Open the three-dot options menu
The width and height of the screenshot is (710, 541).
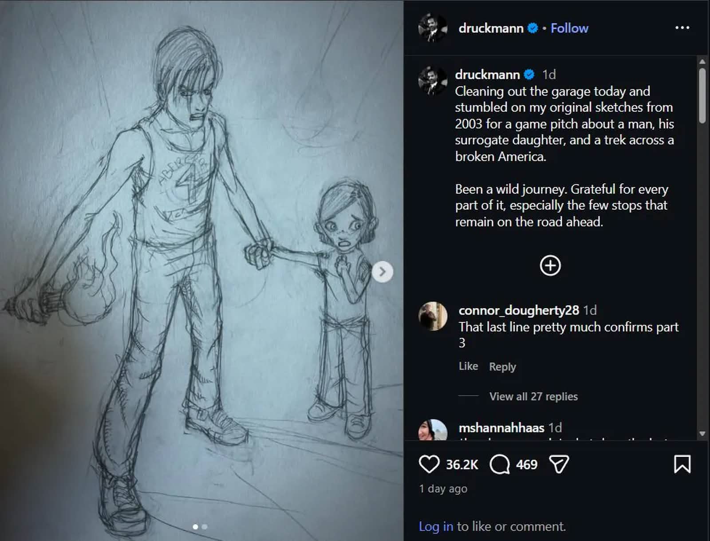tap(682, 27)
